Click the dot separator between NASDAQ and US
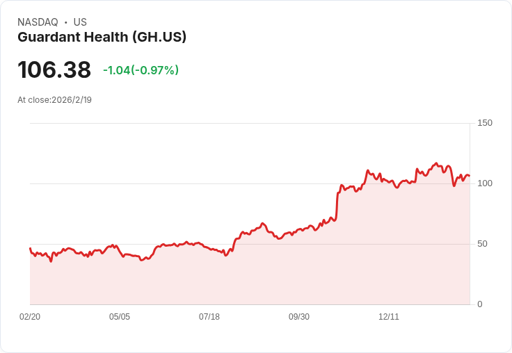 coord(66,22)
